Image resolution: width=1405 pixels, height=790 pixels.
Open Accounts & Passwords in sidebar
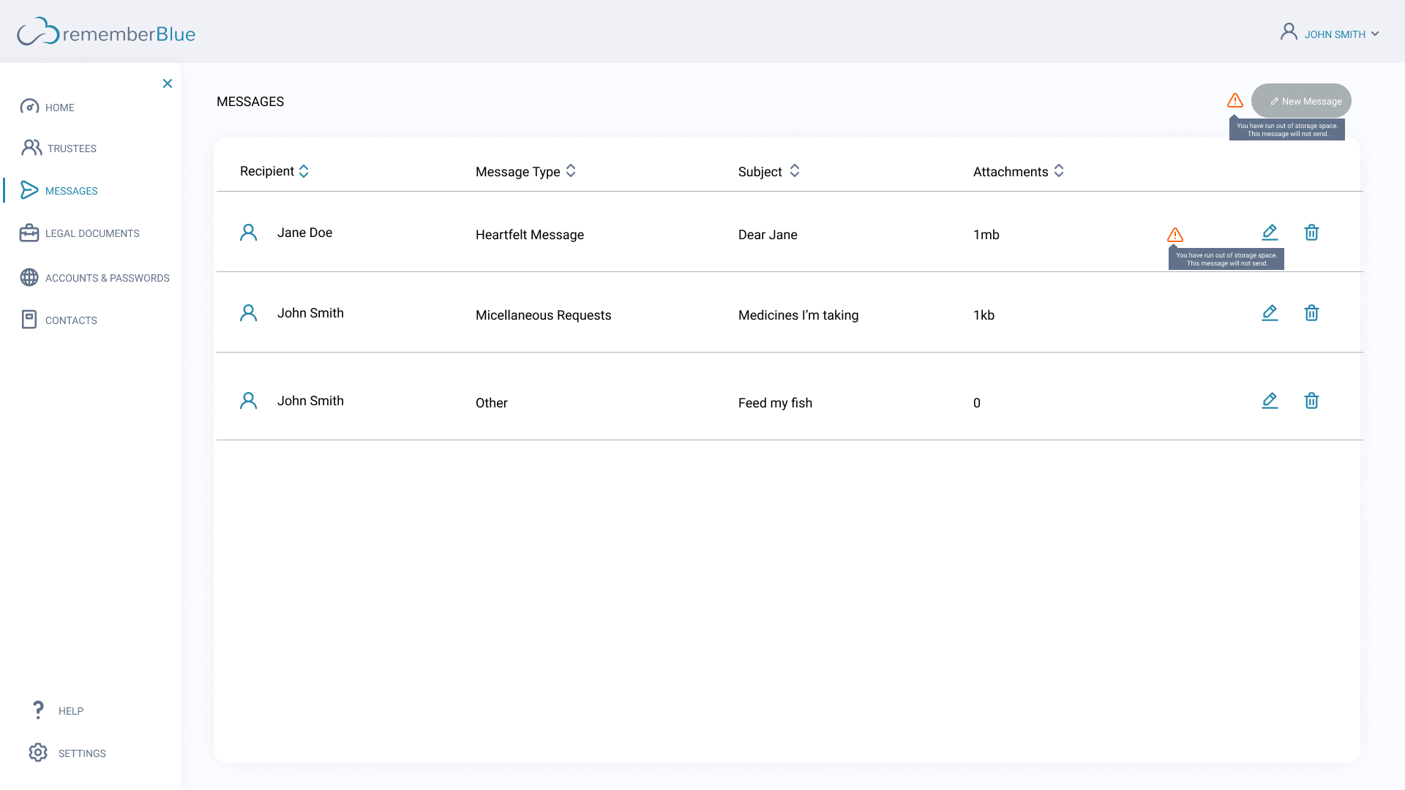[x=107, y=278]
